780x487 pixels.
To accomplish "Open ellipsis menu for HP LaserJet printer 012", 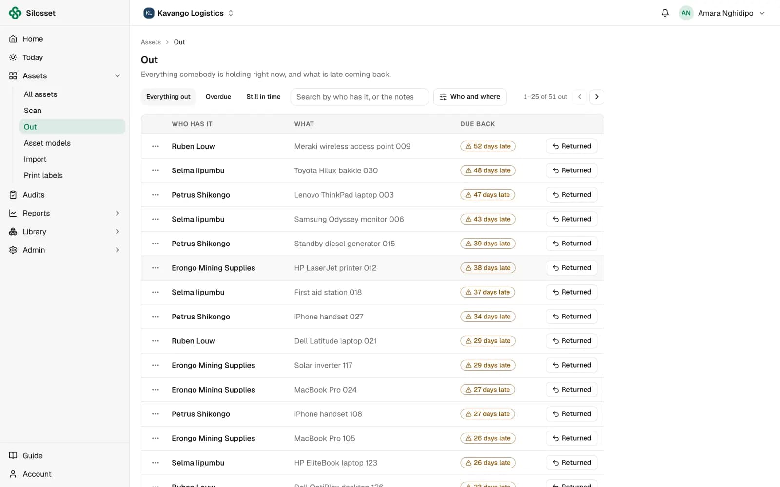I will coord(156,268).
